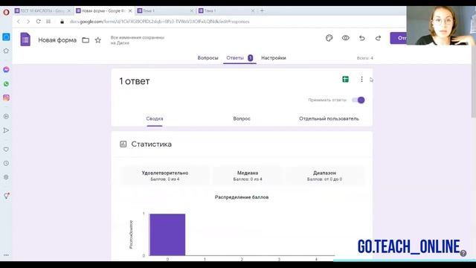Click the browser address bar URL
Screen dimensions: 476x268
(159, 22)
